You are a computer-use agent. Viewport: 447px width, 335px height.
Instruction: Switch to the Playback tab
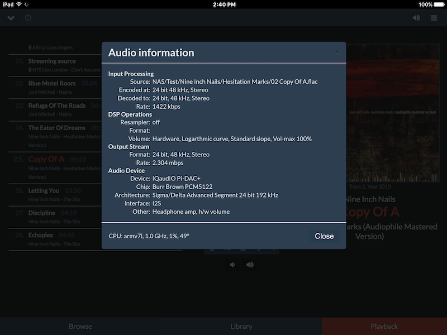(x=384, y=326)
